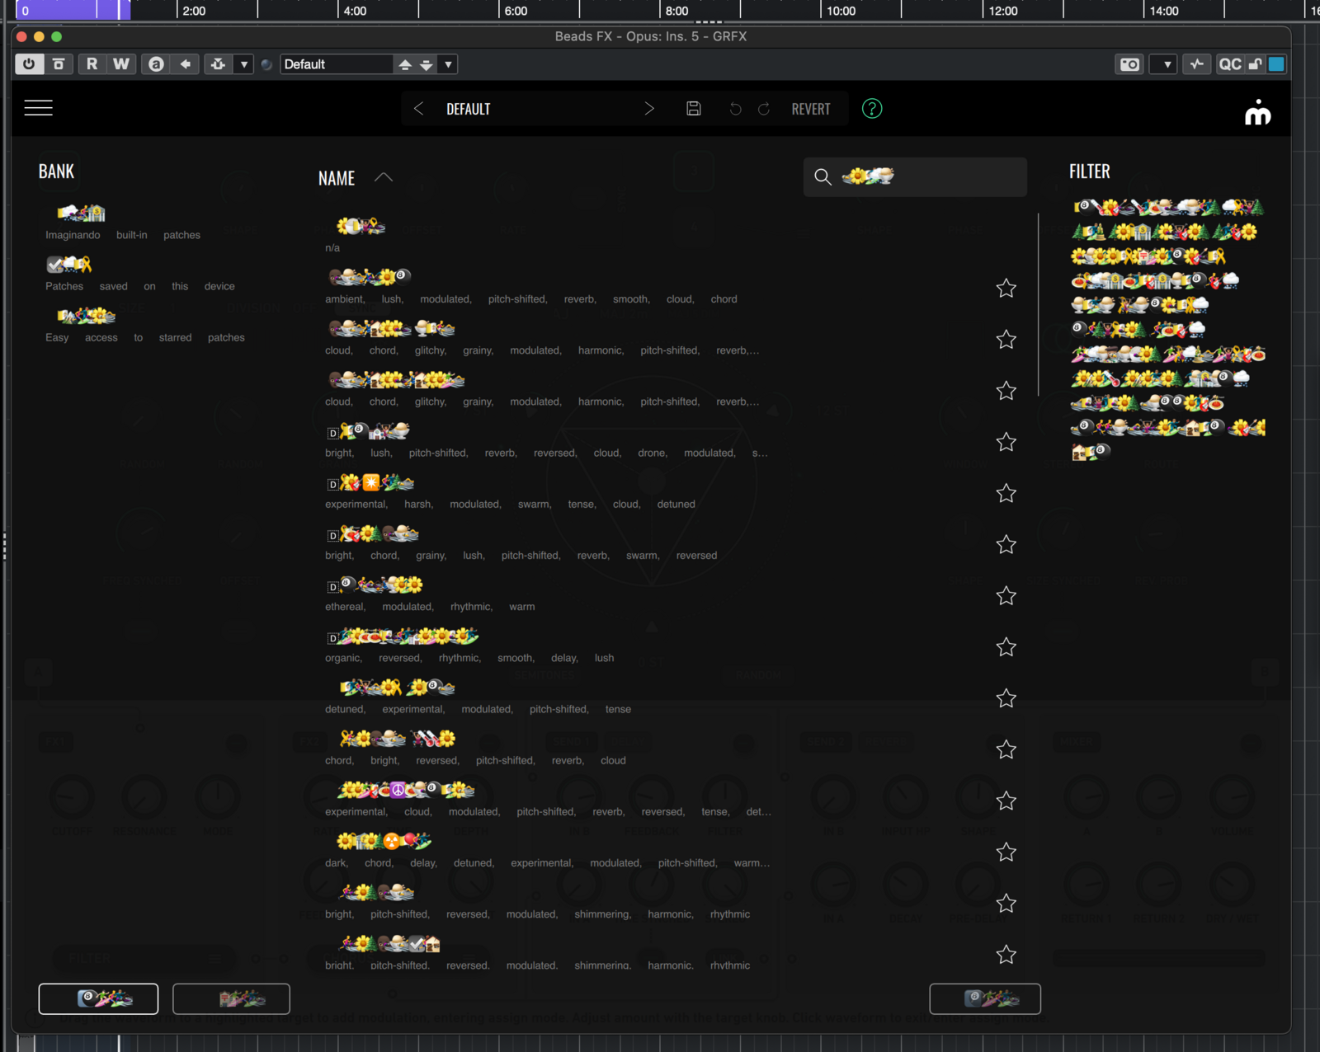Open help via the green question mark
The height and width of the screenshot is (1052, 1320).
[x=872, y=109]
